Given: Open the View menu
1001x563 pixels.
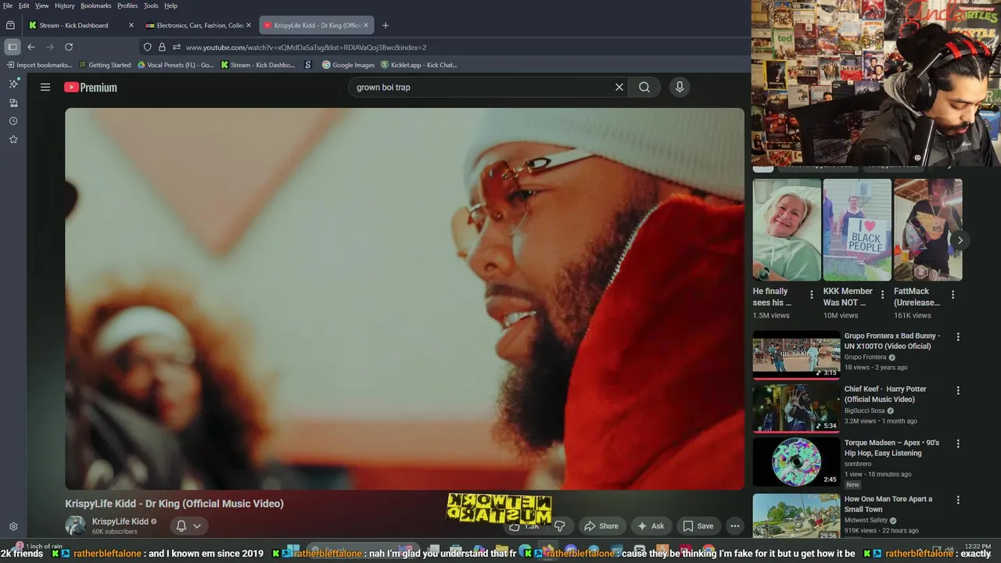Looking at the screenshot, I should click(x=42, y=5).
